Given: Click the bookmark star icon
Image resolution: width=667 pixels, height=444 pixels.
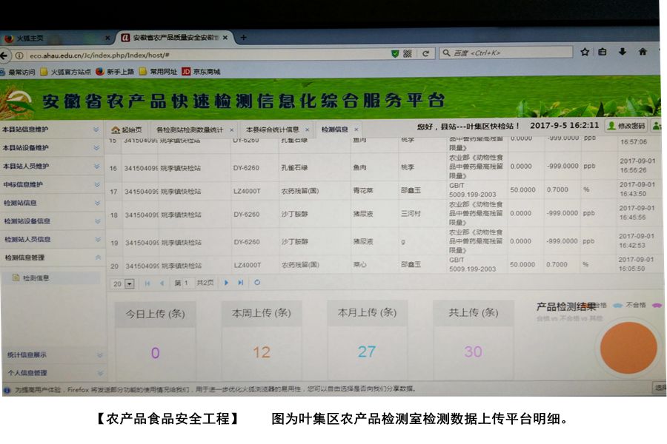Looking at the screenshot, I should click(585, 53).
